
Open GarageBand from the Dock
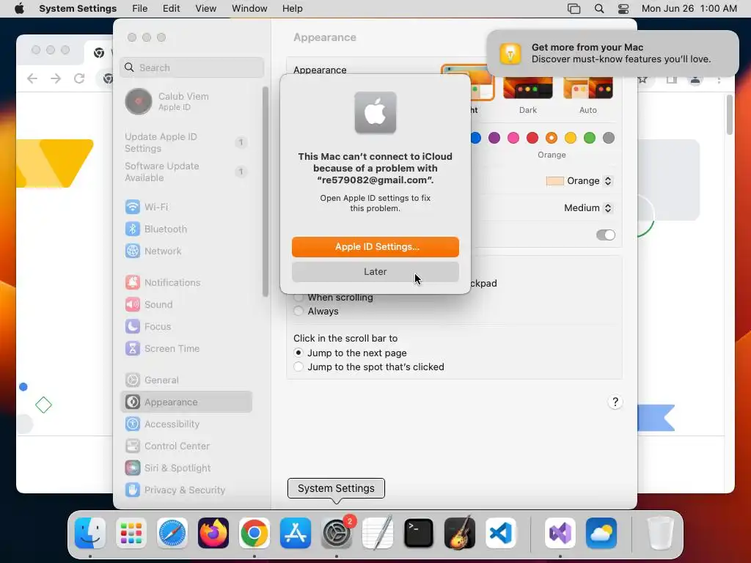[x=460, y=533]
